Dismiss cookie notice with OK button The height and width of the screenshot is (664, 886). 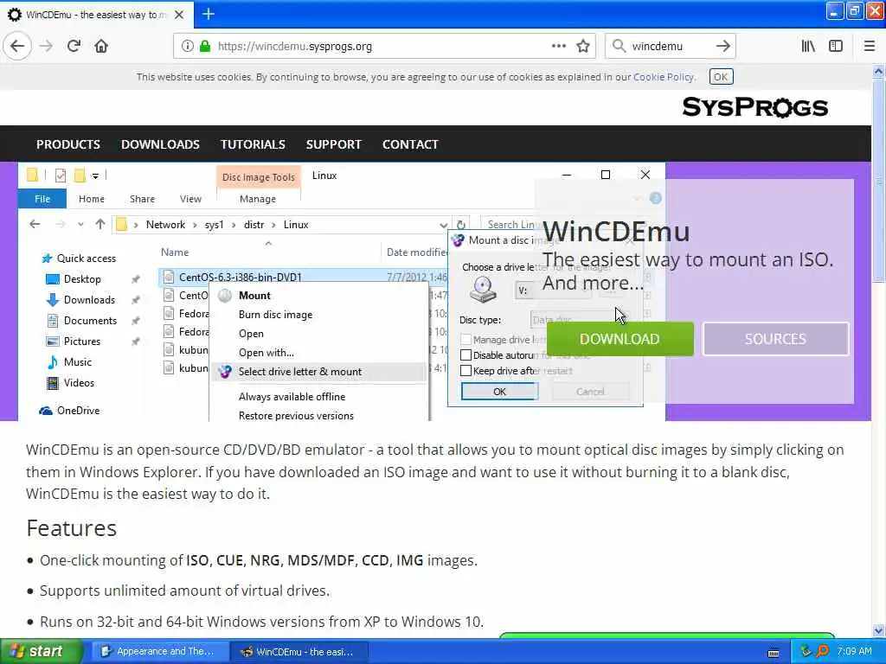(721, 77)
